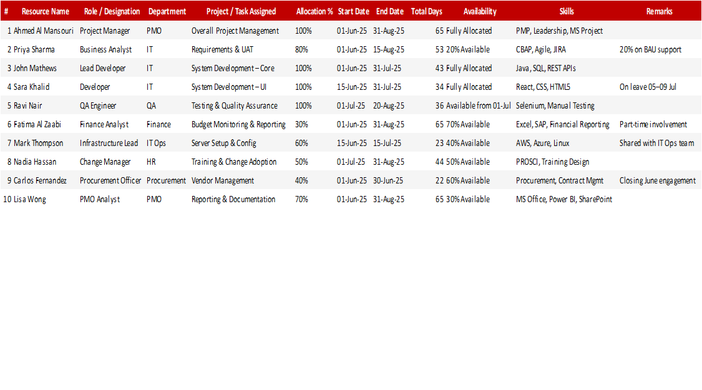Select the 'Allocation %' header cell
This screenshot has width=702, height=390.
click(x=314, y=12)
